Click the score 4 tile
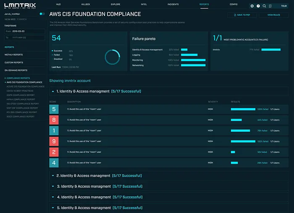Viewport: 294px width, 213px height. tap(54, 163)
